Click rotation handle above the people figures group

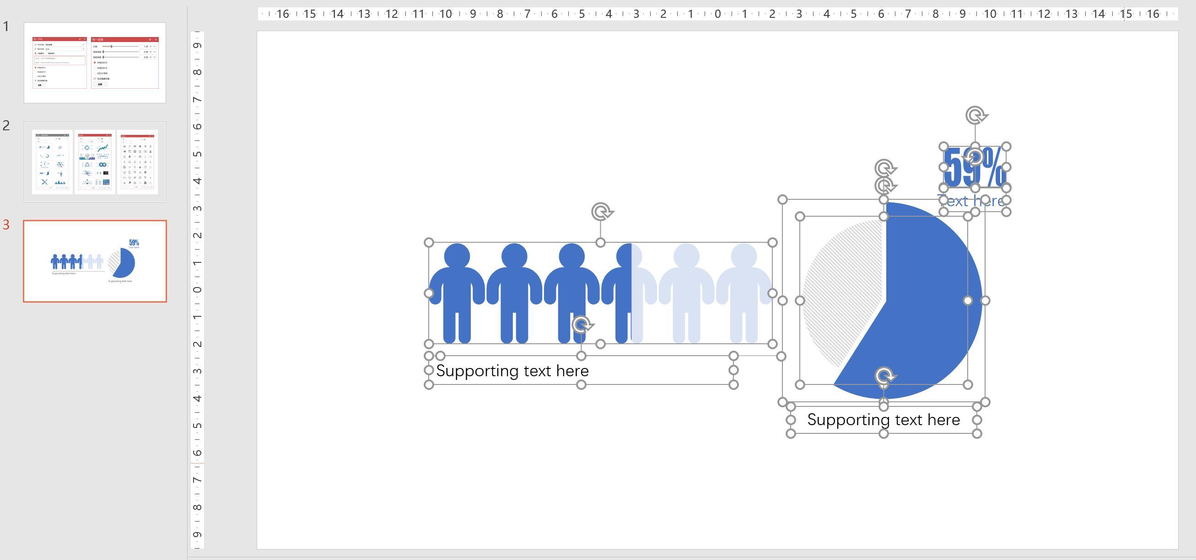click(x=601, y=212)
